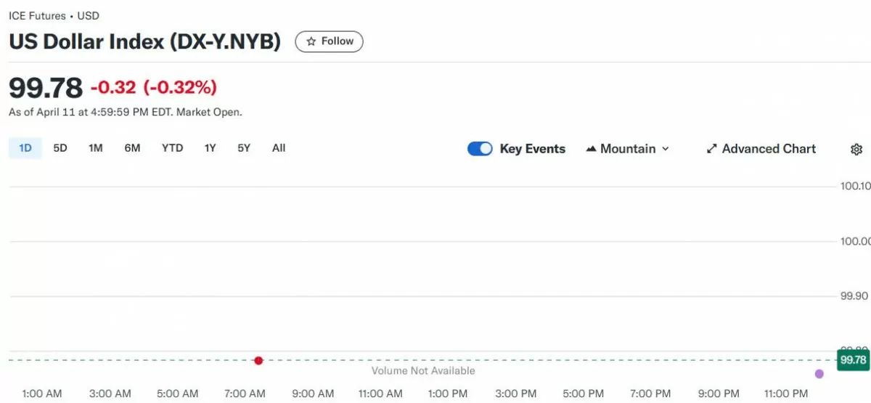Viewport: 871px width, 403px height.
Task: Expand the Mountain chart type dropdown
Action: (665, 149)
